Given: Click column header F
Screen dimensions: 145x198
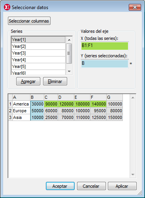Looking at the screenshot, I should click(98, 97).
